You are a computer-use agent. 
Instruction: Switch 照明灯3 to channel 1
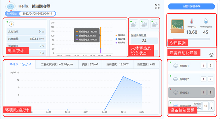click(x=203, y=92)
